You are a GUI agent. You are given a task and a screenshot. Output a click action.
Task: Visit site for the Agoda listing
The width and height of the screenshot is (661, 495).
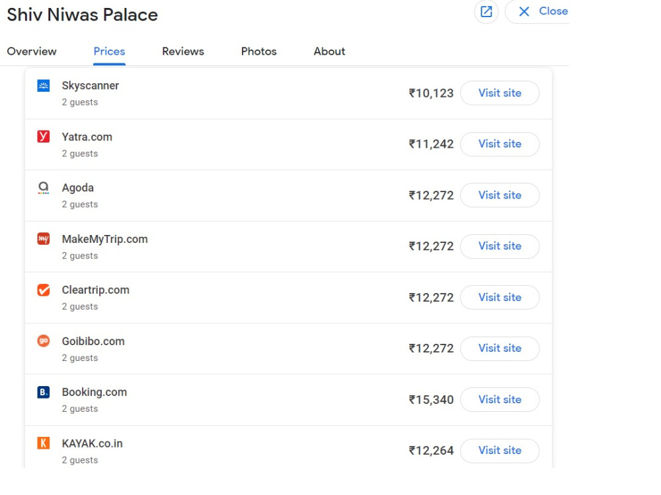pos(500,195)
